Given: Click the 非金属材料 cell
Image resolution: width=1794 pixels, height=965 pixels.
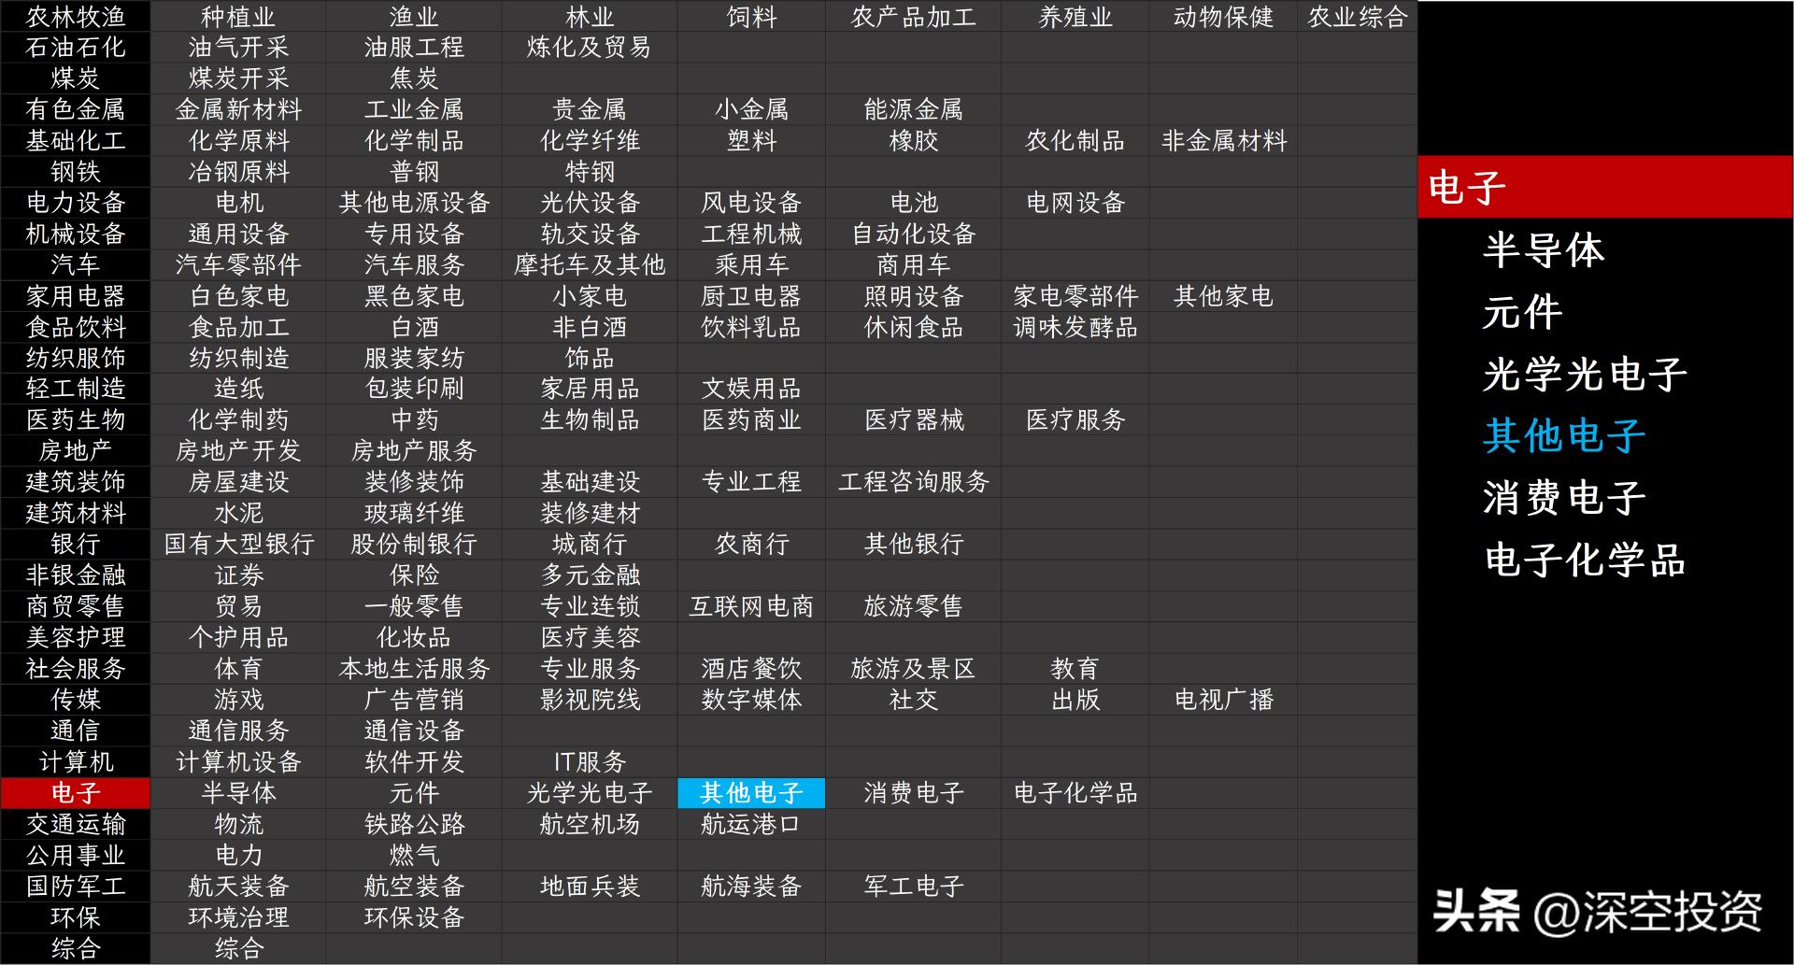Looking at the screenshot, I should point(1223,140).
